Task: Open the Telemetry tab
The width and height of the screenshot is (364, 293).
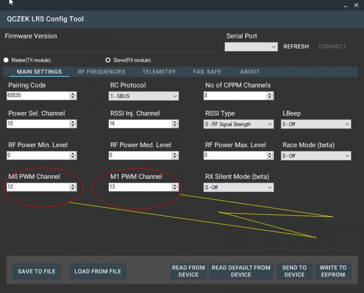Action: (159, 72)
